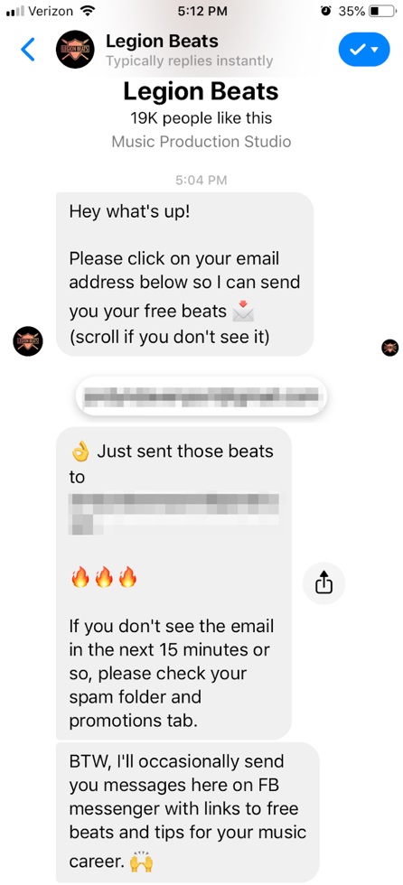This screenshot has height=885, width=403.
Task: Tap the share icon beside the message
Action: tap(323, 583)
